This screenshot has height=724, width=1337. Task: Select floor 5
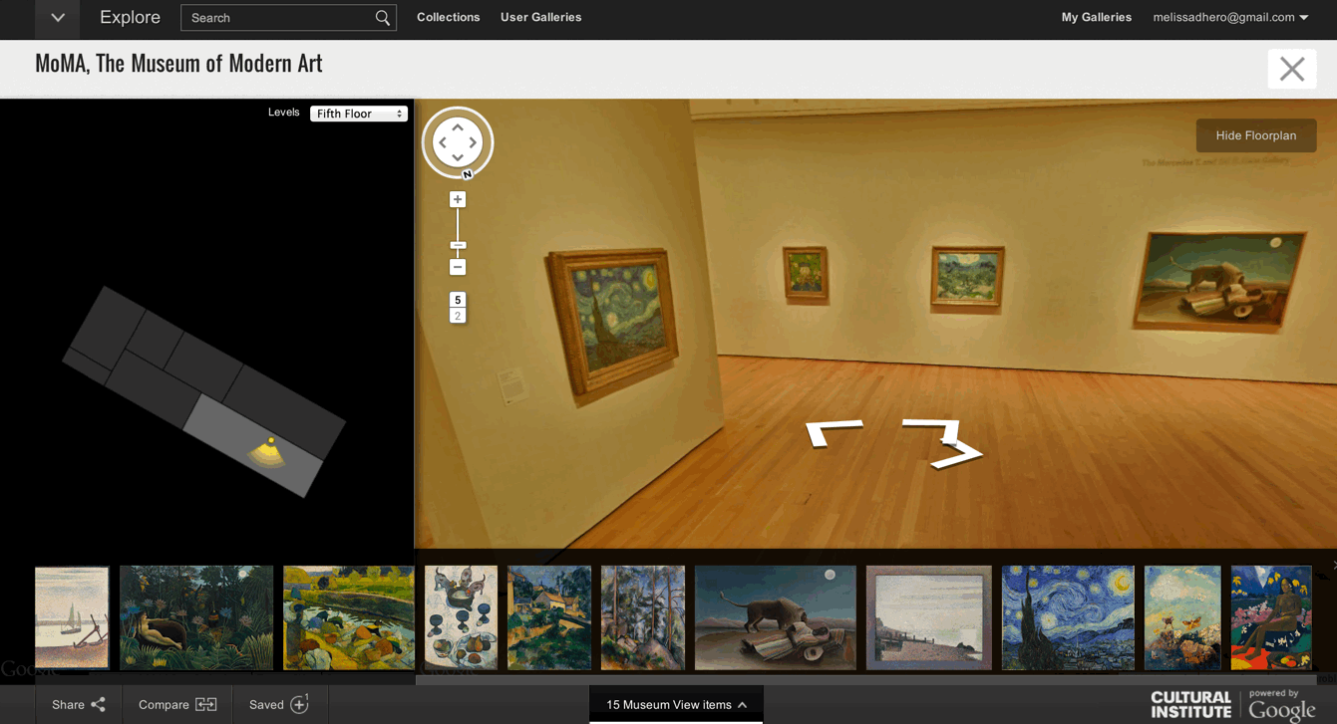click(x=457, y=298)
